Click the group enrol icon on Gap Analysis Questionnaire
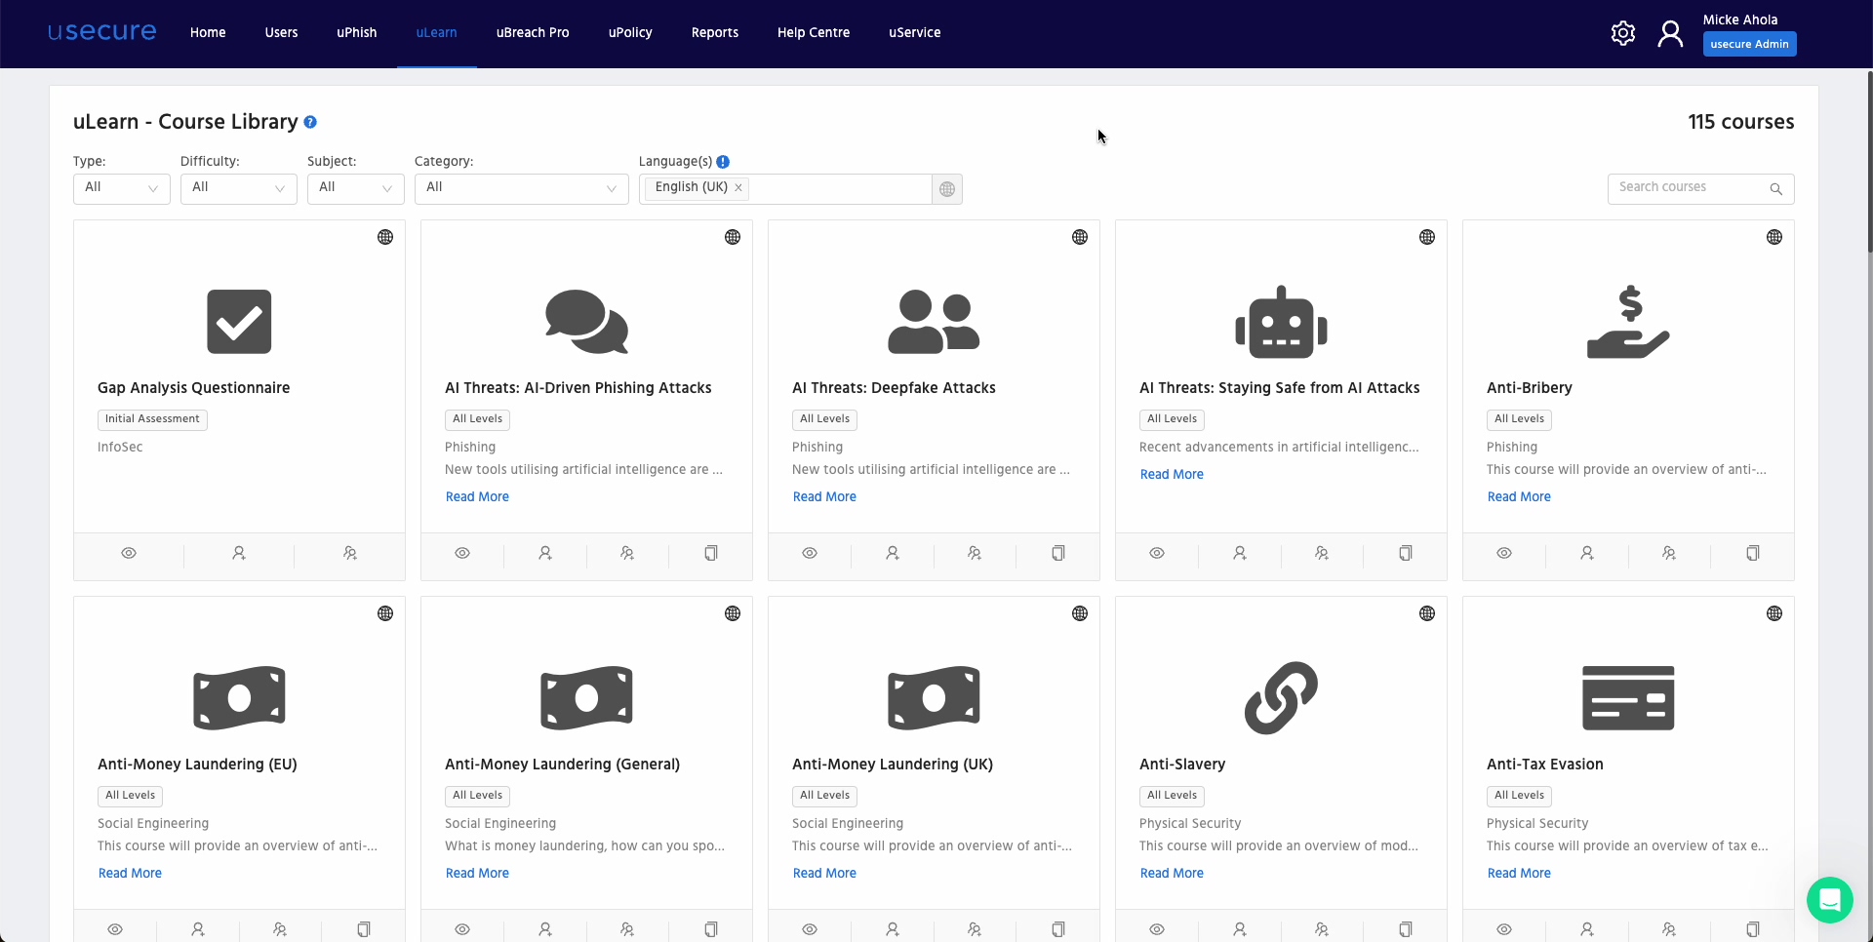The image size is (1873, 942). click(x=350, y=554)
